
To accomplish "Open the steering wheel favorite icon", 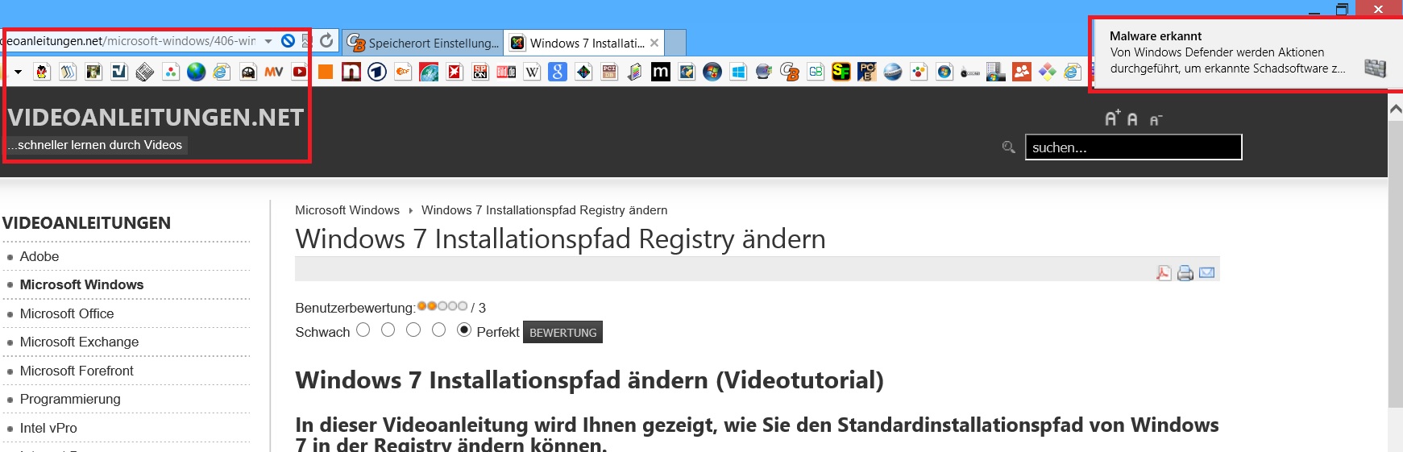I will click(248, 72).
